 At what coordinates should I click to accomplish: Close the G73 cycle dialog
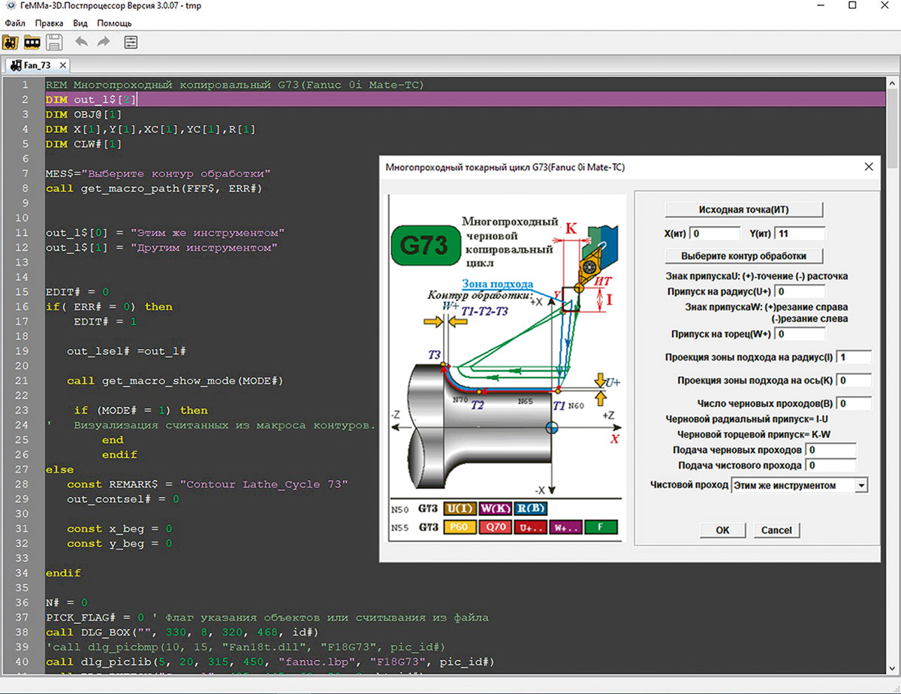click(x=869, y=167)
